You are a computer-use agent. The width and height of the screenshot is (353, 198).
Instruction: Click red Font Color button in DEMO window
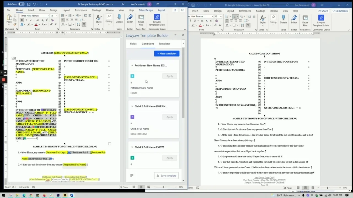(36, 24)
